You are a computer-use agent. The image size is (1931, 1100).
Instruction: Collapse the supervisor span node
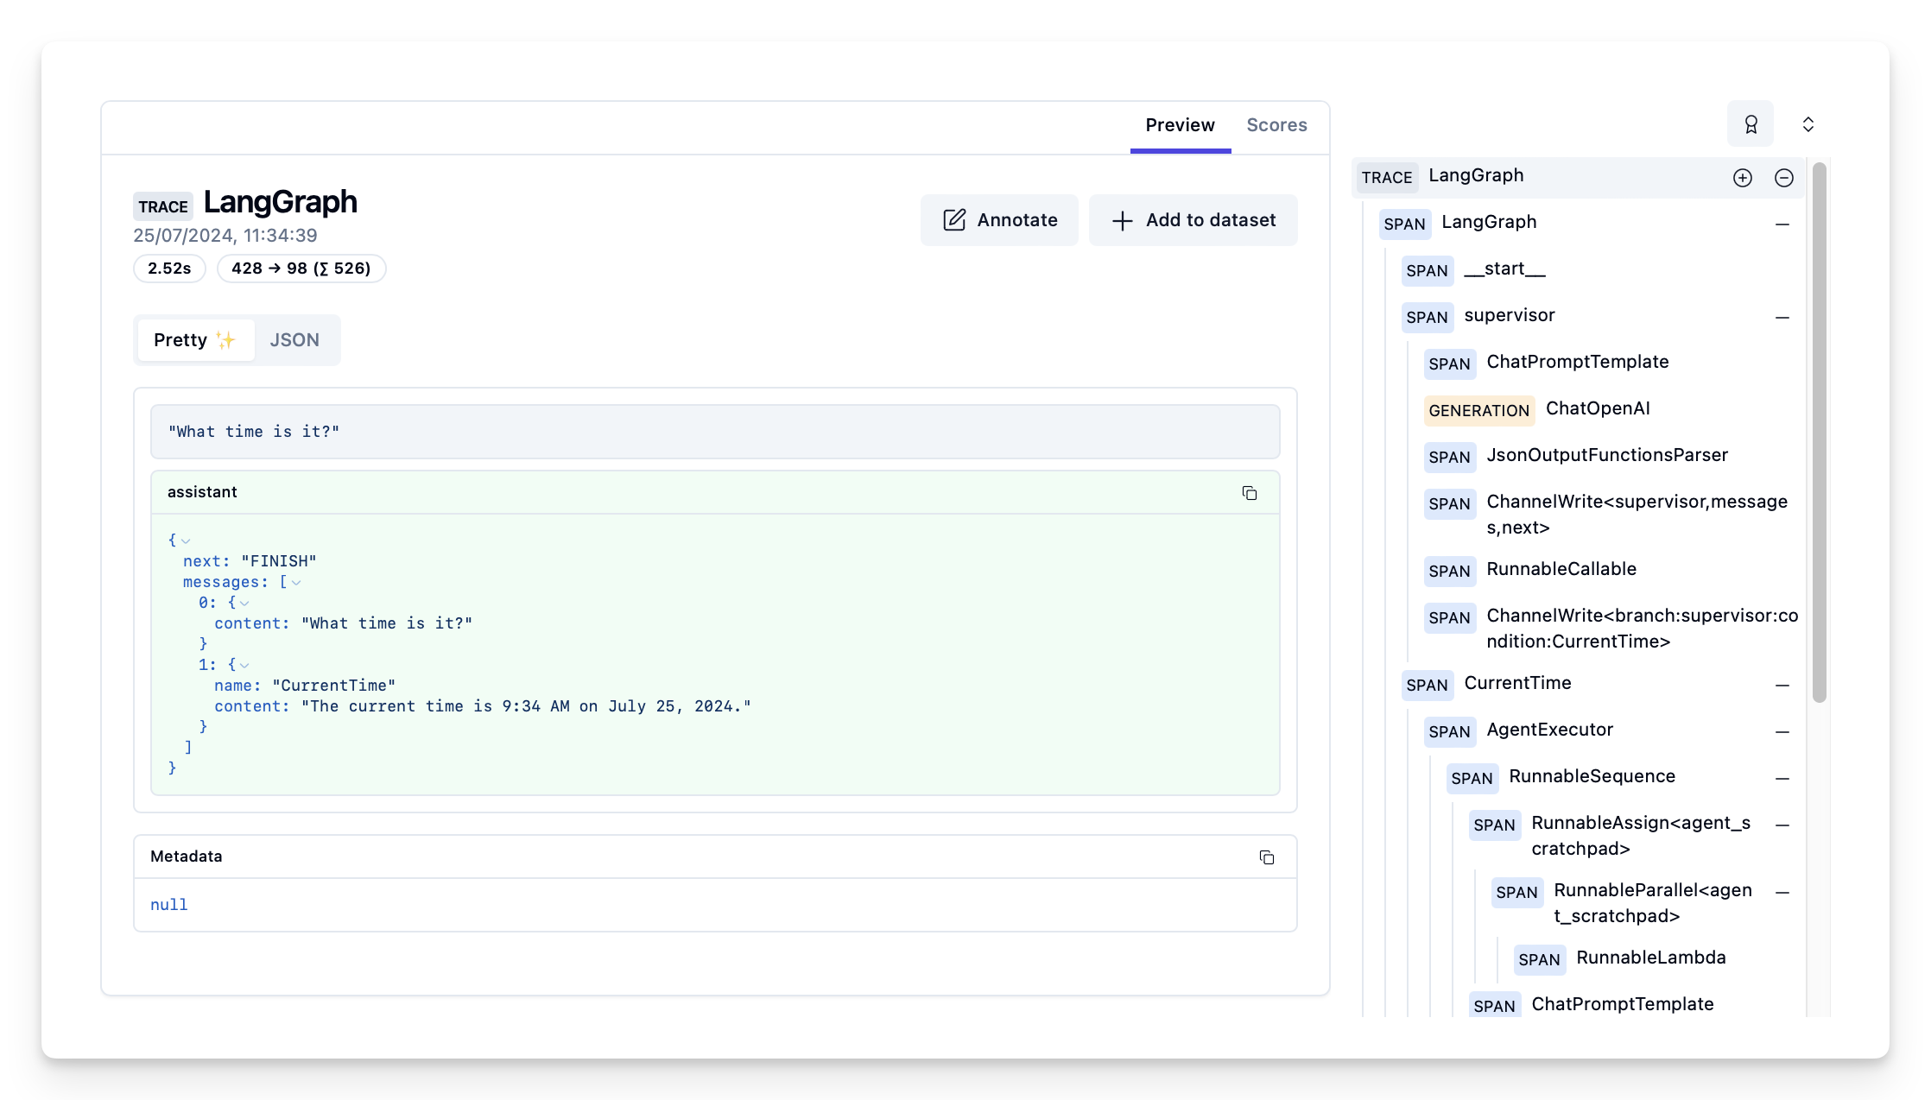tap(1782, 317)
